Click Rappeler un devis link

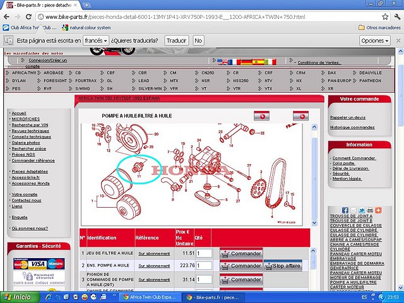coord(348,117)
